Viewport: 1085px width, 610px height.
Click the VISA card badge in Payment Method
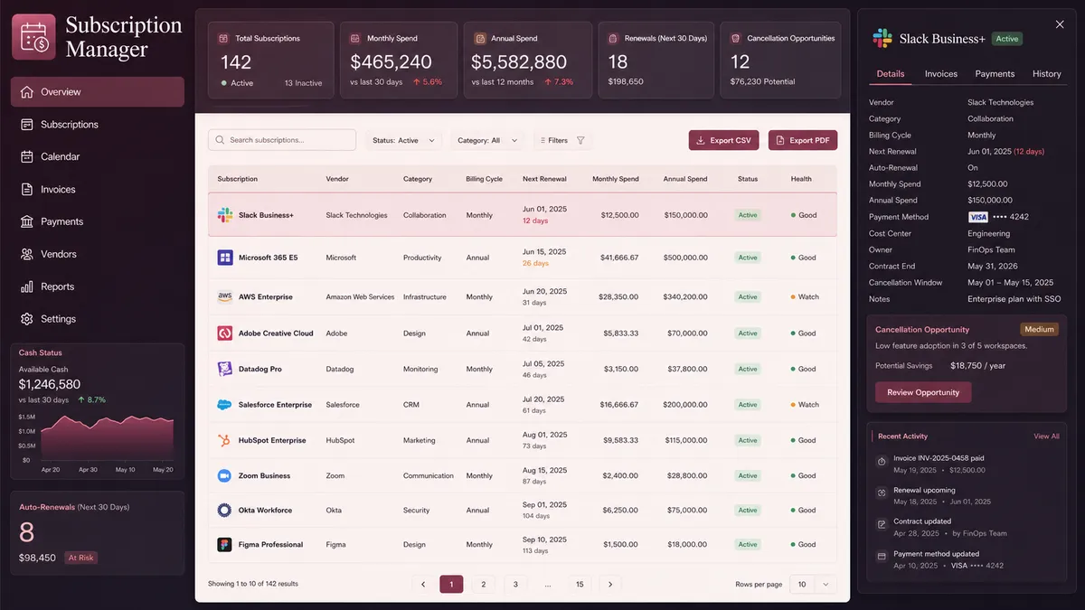pyautogui.click(x=977, y=217)
